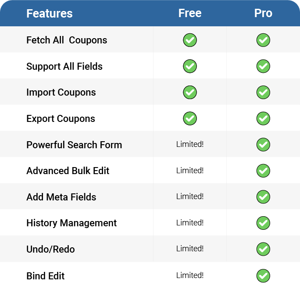Click the Import Coupons feature name

coord(61,93)
